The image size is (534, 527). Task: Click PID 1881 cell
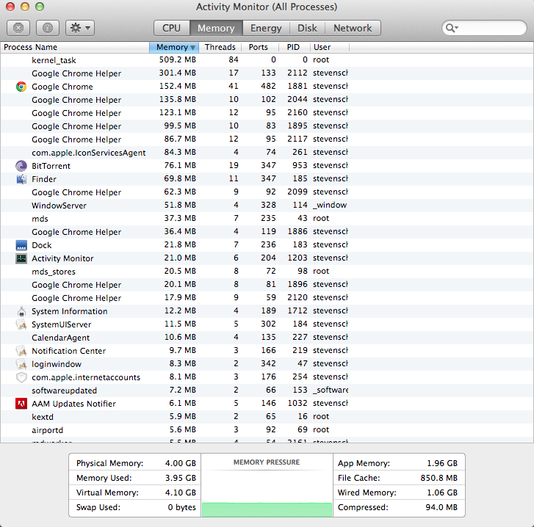(x=297, y=86)
